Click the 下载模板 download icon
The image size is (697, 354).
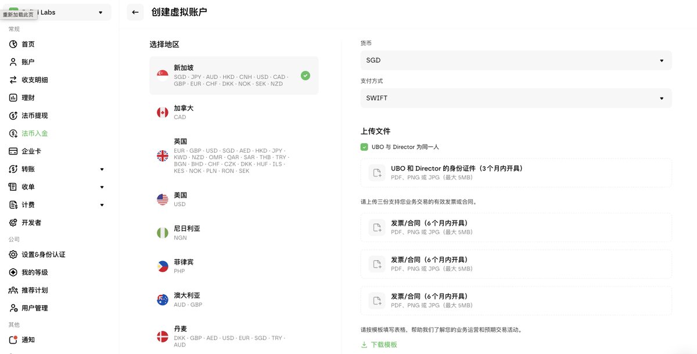point(364,345)
